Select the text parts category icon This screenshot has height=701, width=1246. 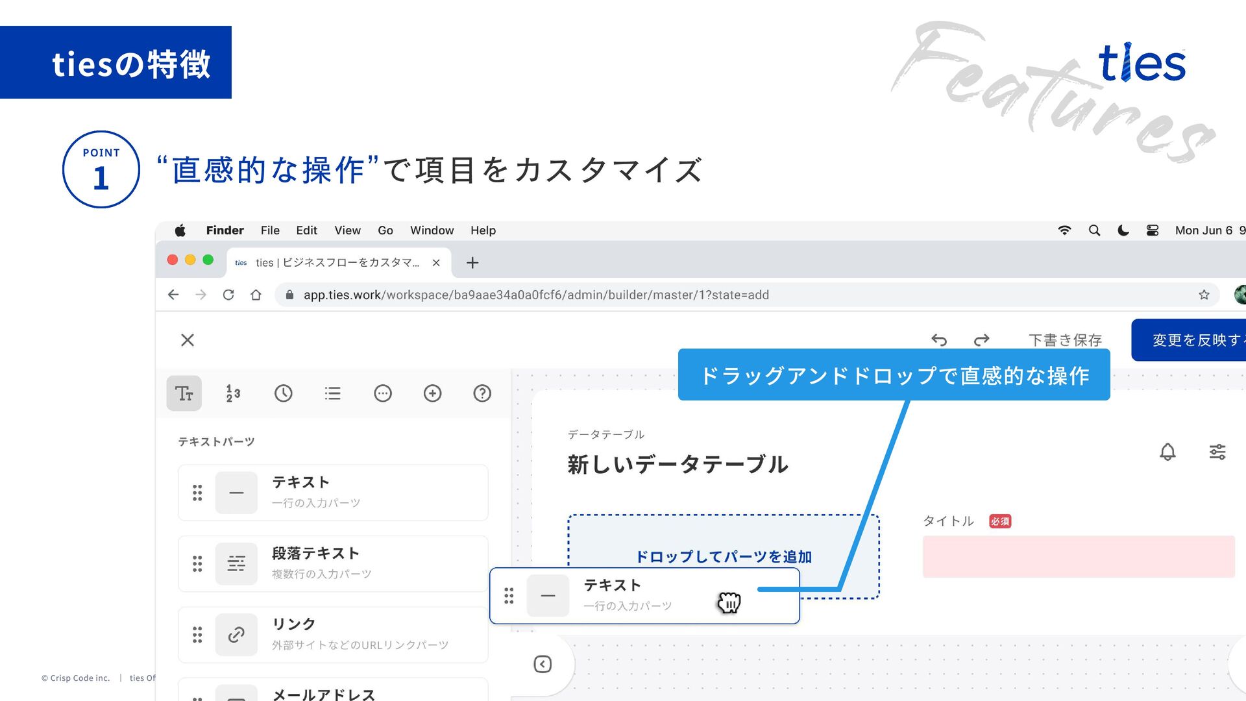pos(184,393)
